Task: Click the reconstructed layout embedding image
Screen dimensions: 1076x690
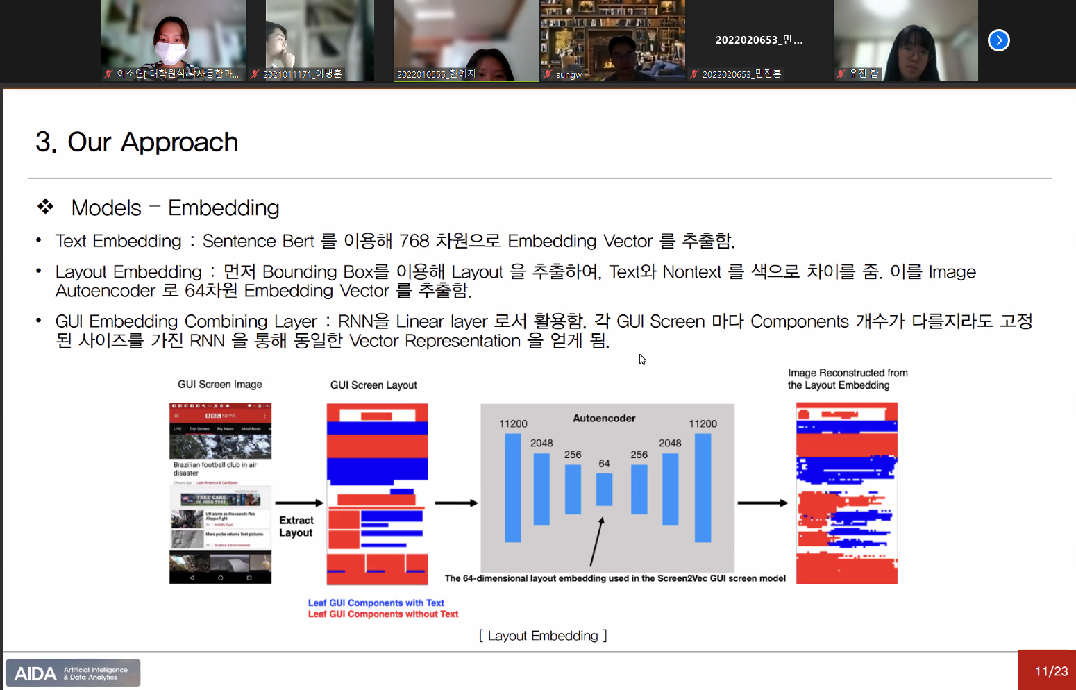Action: [846, 493]
